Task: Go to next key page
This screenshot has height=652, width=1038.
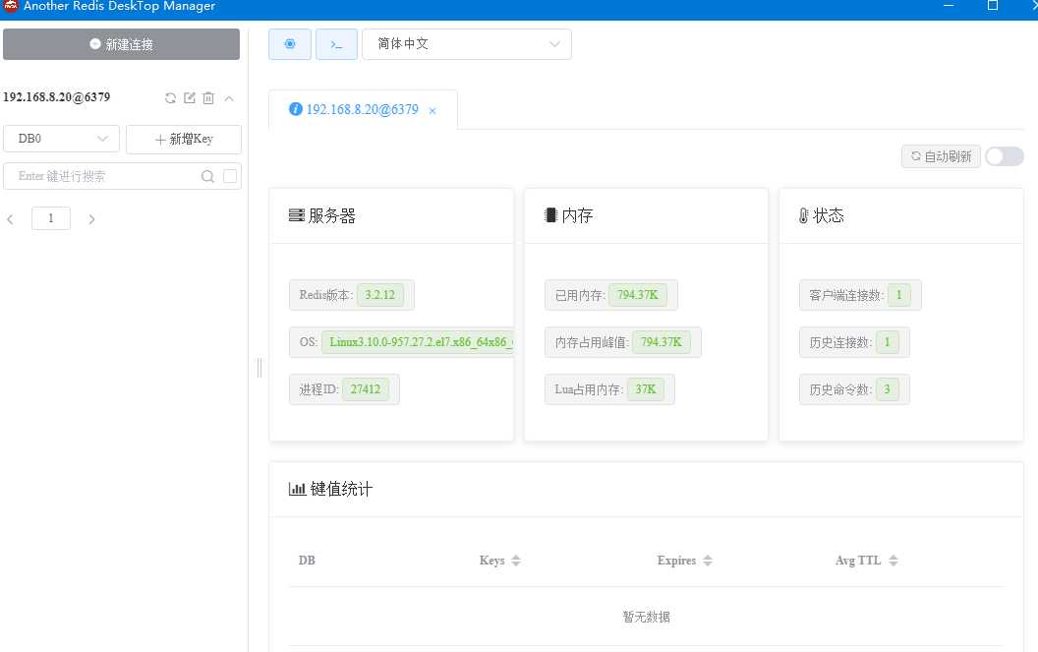Action: [x=91, y=218]
